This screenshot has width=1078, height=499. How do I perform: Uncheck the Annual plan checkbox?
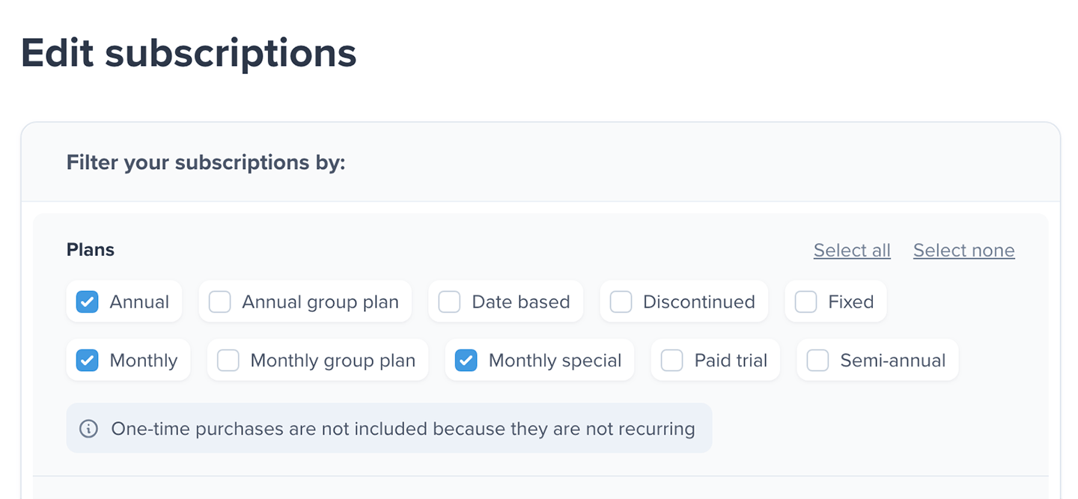(88, 302)
